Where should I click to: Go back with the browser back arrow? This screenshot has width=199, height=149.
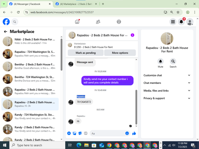point(4,12)
